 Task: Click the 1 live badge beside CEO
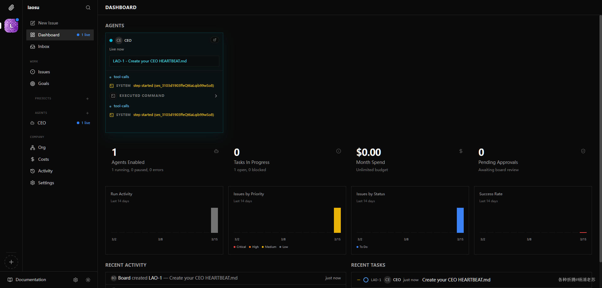tap(83, 123)
